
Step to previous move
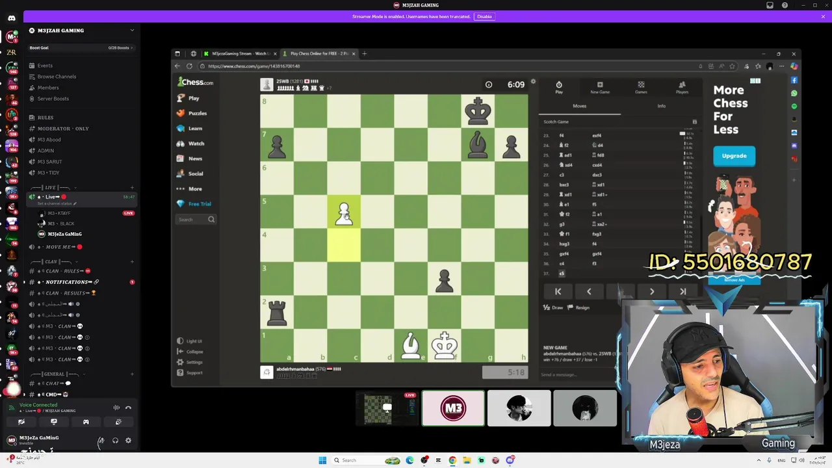(x=589, y=292)
